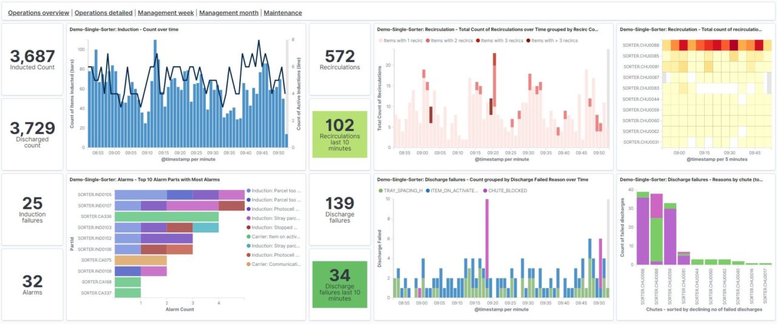
Task: Click the 'Carrier: Communicati...' legend dot
Action: click(248, 264)
